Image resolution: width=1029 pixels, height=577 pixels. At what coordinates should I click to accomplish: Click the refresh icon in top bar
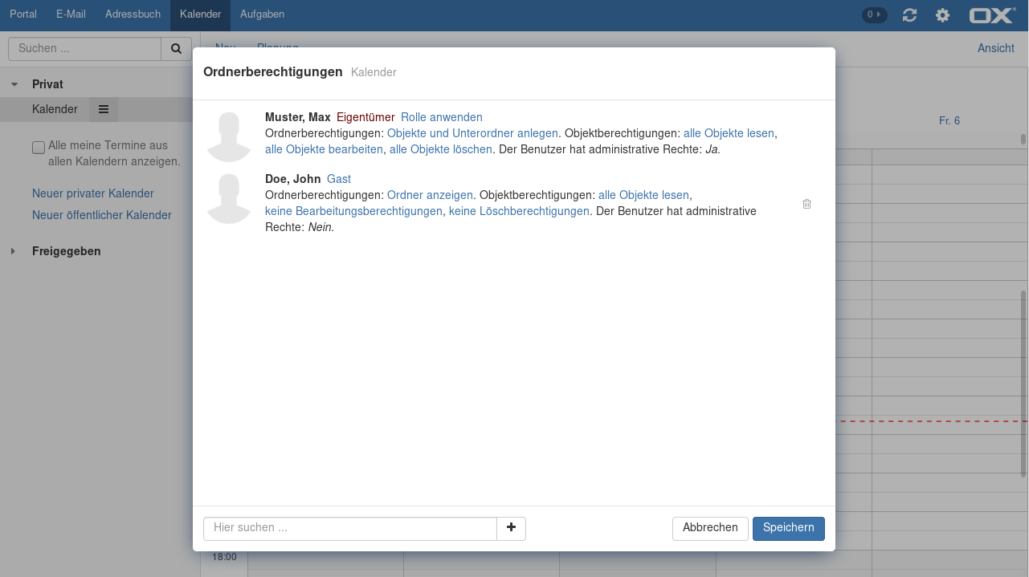[909, 15]
